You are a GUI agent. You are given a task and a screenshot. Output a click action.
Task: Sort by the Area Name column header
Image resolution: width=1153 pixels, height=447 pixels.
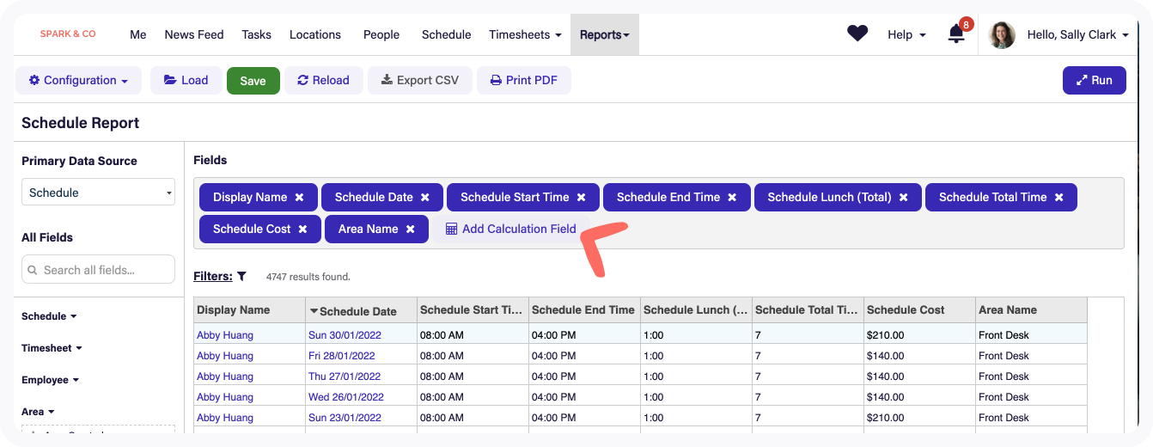1031,310
